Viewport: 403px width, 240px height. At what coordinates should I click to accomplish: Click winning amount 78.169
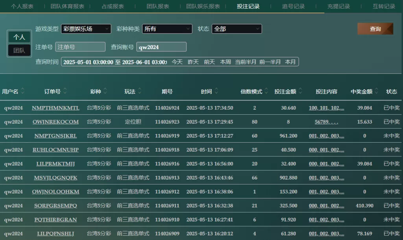364,234
